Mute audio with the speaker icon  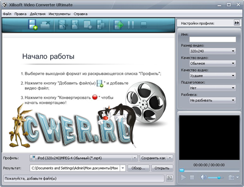pos(203,177)
